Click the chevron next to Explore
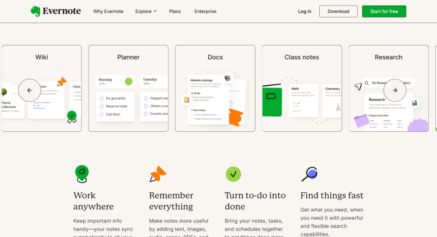437x237 pixels. pyautogui.click(x=155, y=12)
